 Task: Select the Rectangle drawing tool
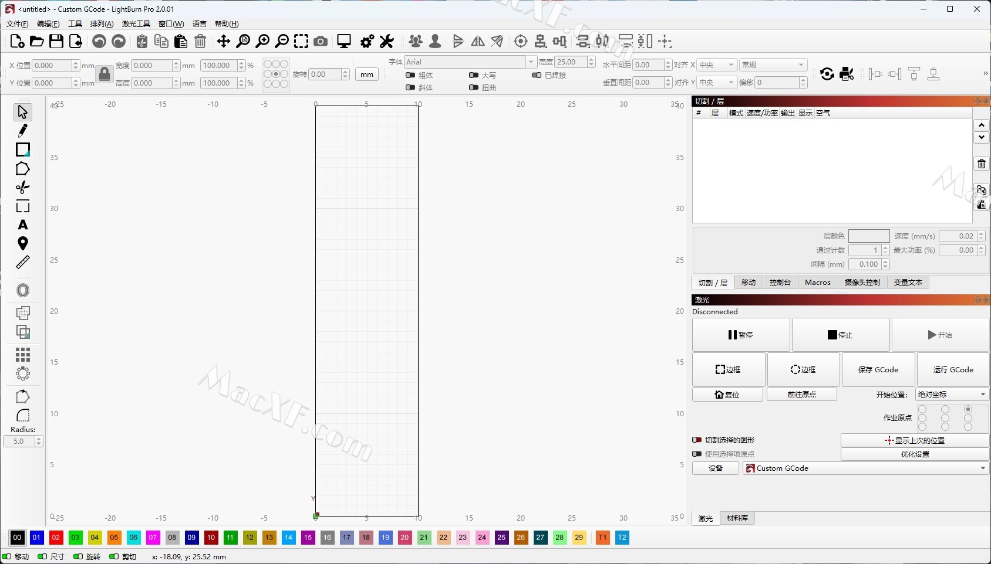point(22,150)
